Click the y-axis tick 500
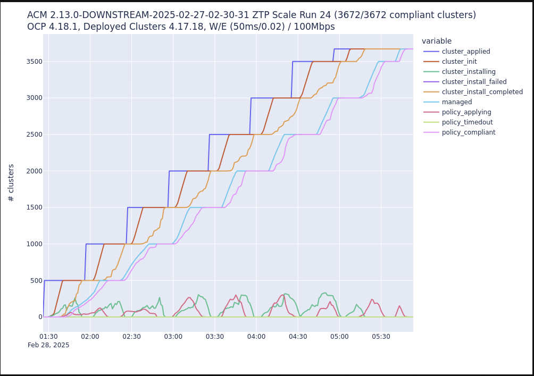 36,281
